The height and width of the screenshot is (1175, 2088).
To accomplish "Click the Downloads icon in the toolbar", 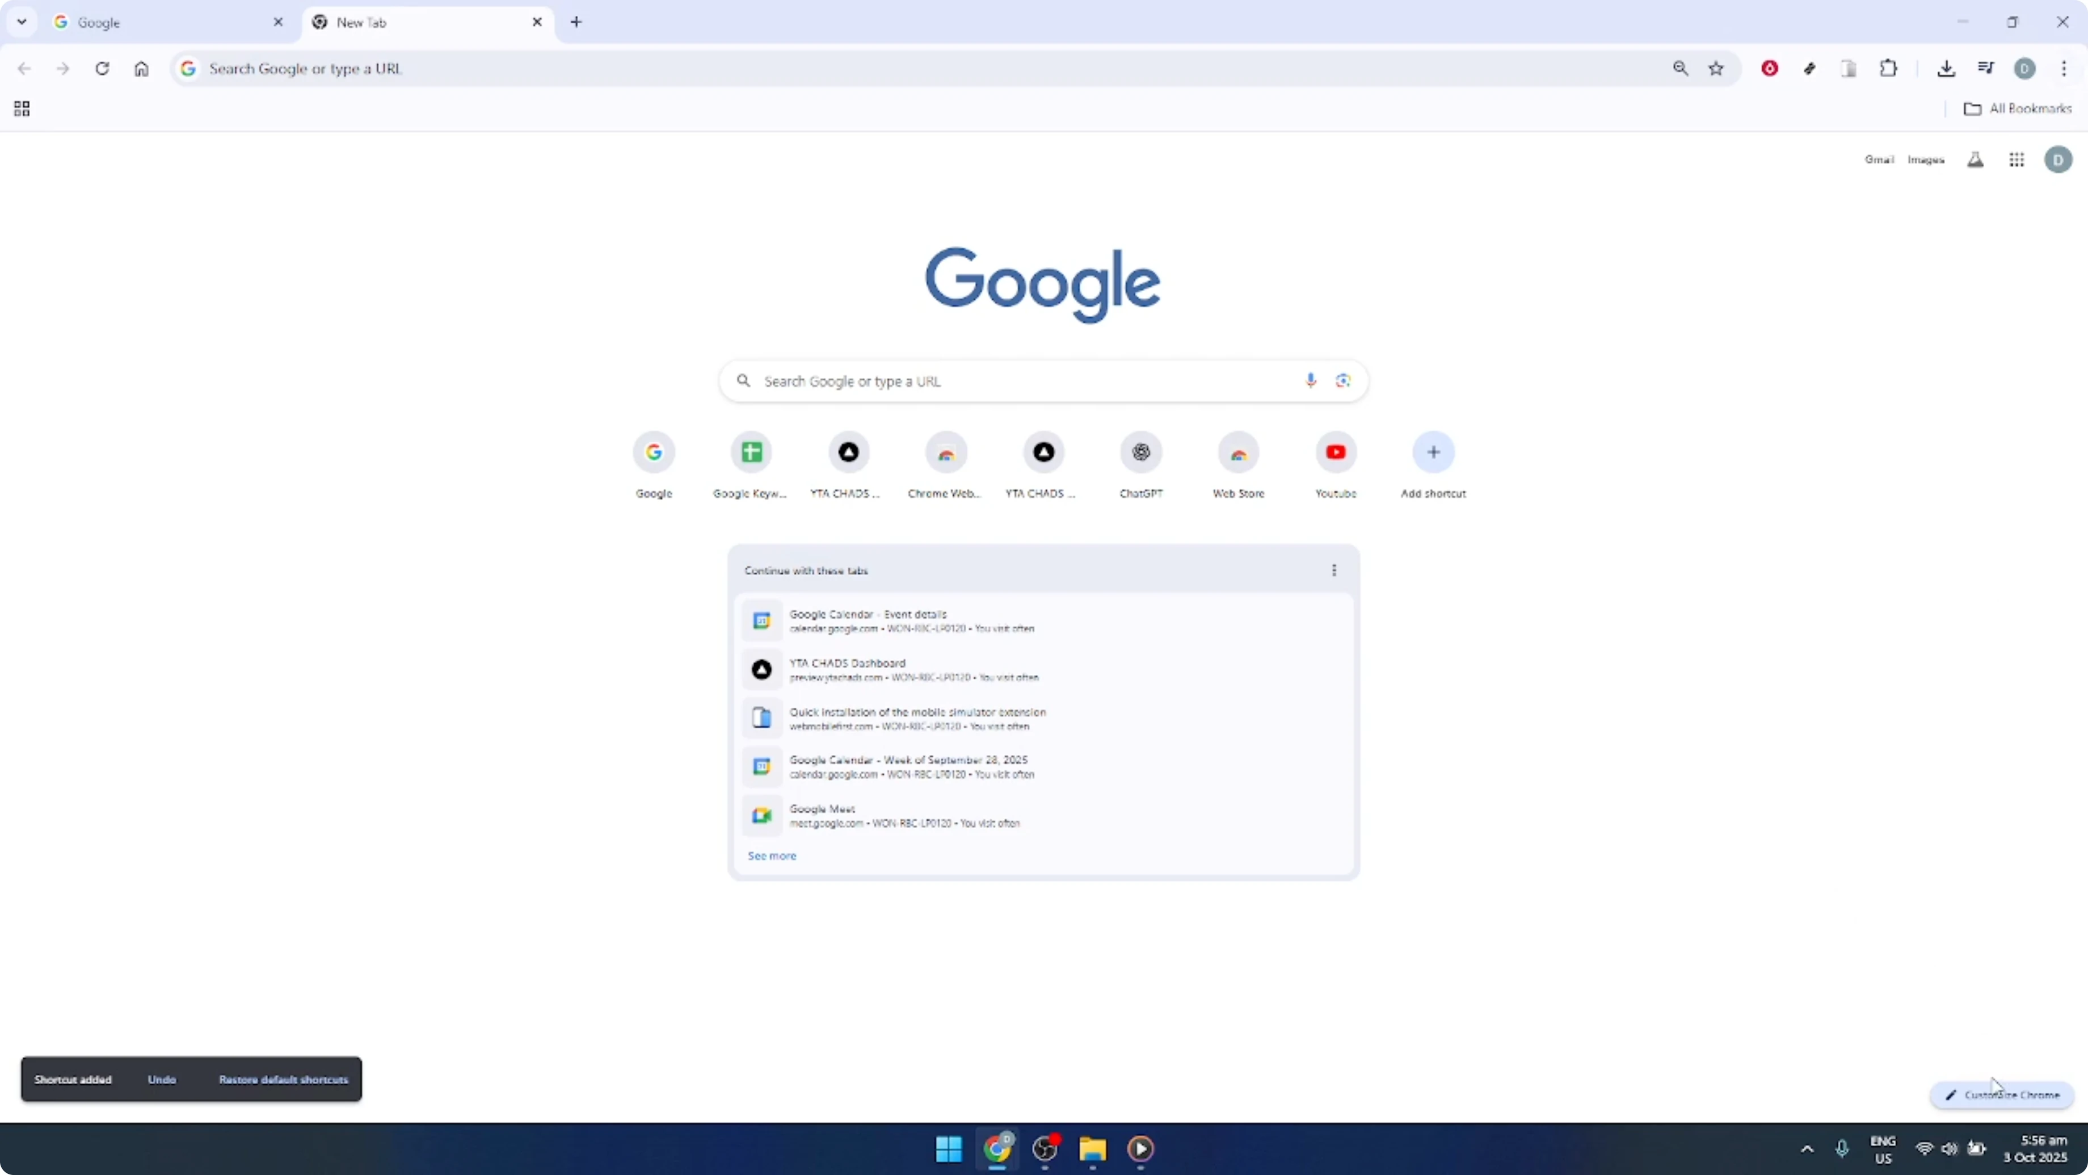I will (1948, 68).
